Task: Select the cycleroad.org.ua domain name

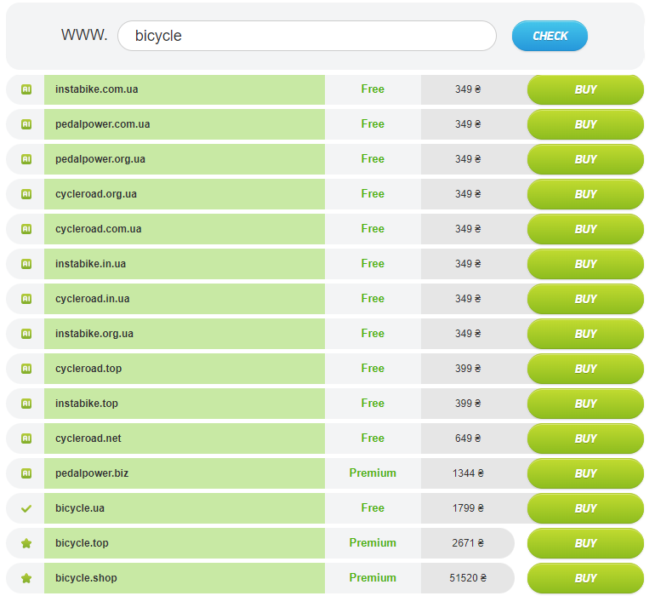Action: click(96, 194)
